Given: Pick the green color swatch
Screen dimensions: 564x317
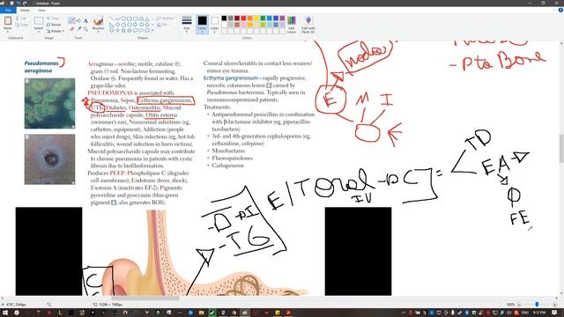Looking at the screenshot, I should 263,18.
